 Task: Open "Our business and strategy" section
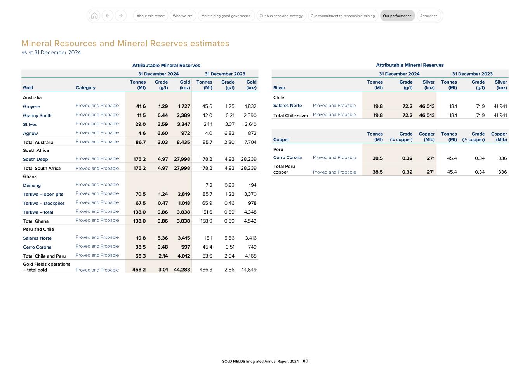pos(281,16)
